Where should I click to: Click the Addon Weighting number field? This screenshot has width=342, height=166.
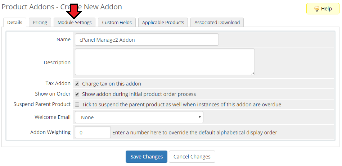pyautogui.click(x=93, y=132)
